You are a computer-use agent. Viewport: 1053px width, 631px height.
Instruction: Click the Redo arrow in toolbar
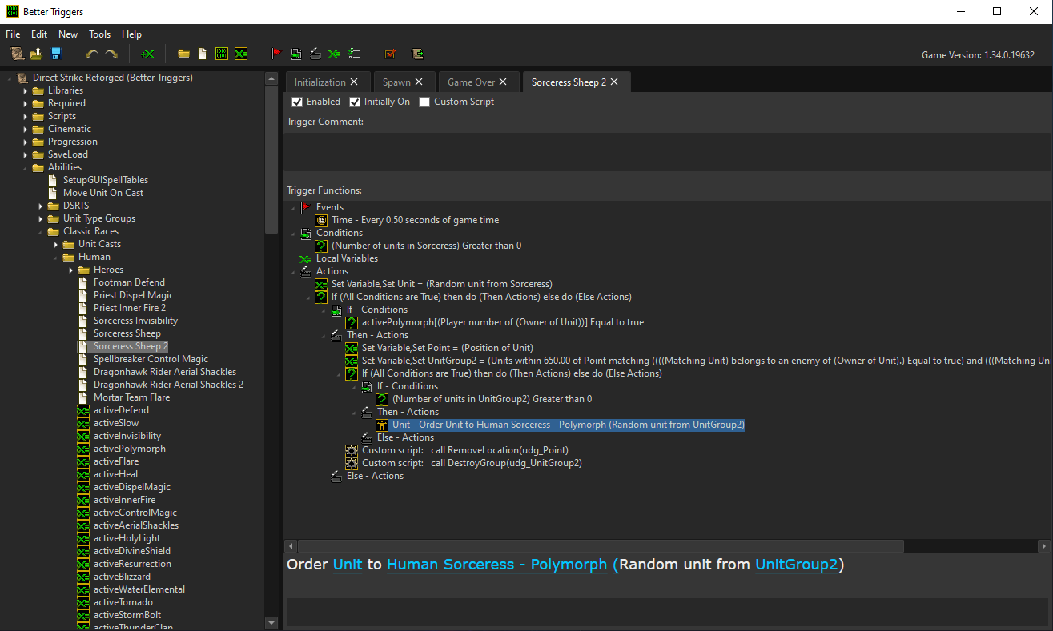click(x=111, y=54)
